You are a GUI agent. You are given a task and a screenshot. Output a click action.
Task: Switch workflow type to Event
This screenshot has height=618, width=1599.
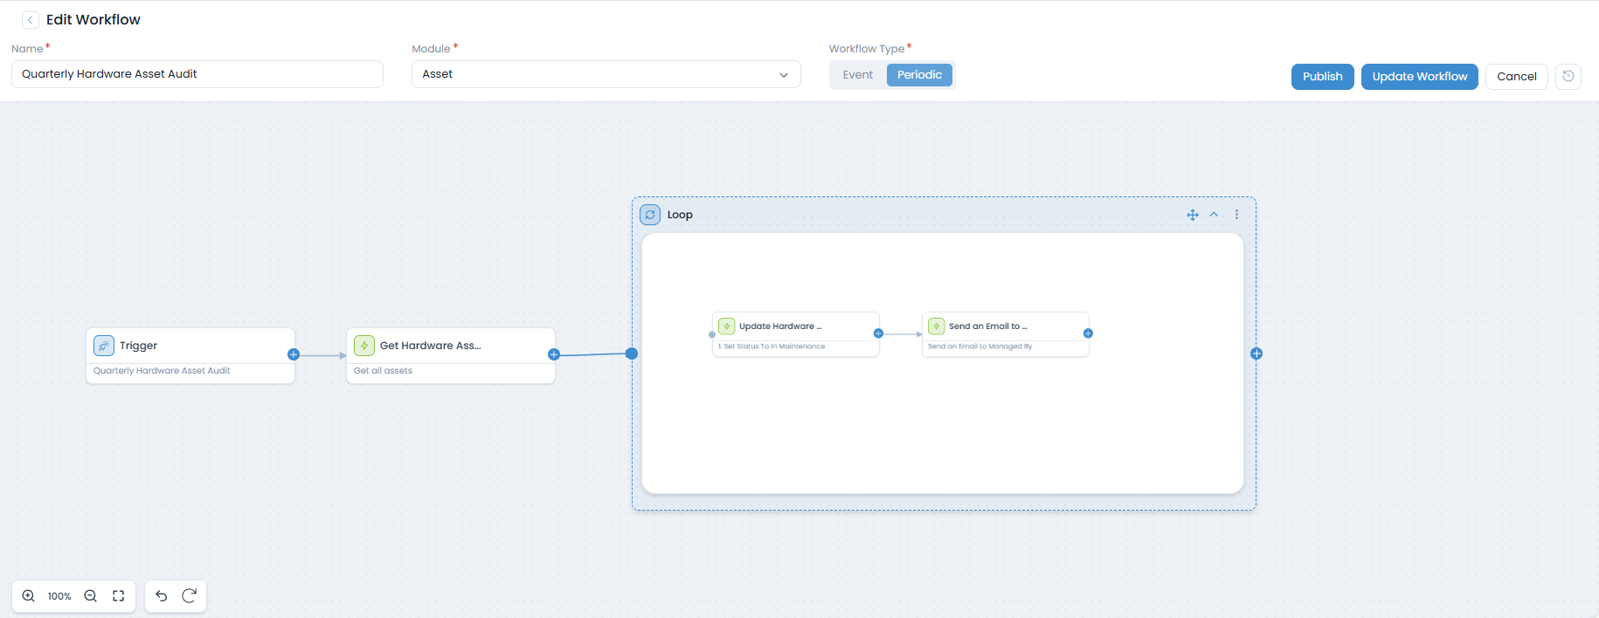(857, 75)
